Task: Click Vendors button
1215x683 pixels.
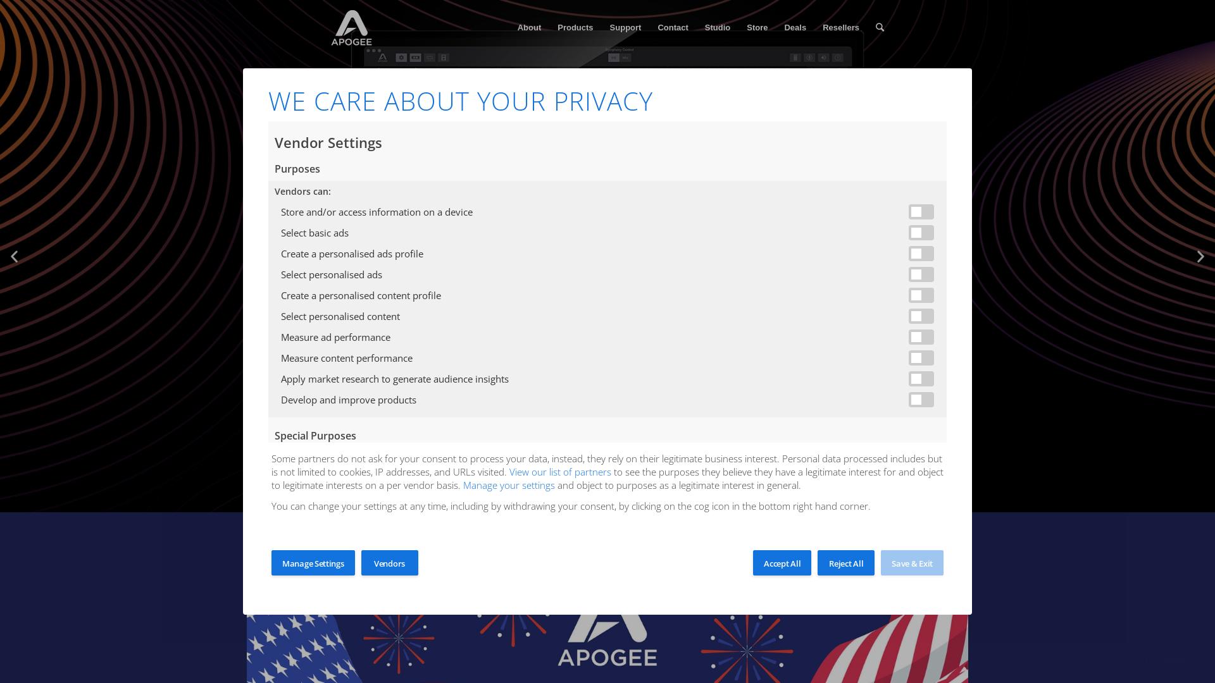Action: (389, 563)
